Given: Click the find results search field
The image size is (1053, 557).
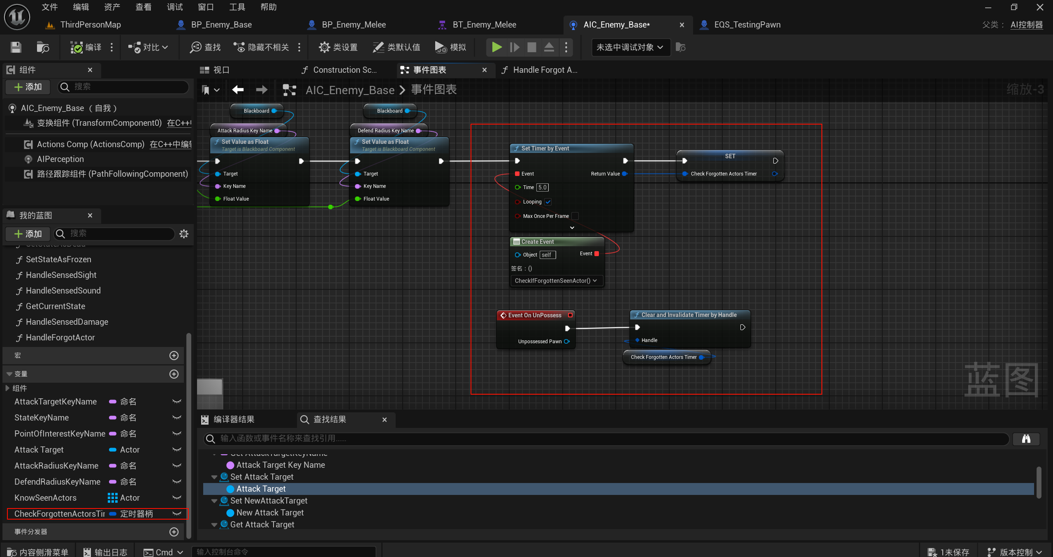Looking at the screenshot, I should 605,439.
